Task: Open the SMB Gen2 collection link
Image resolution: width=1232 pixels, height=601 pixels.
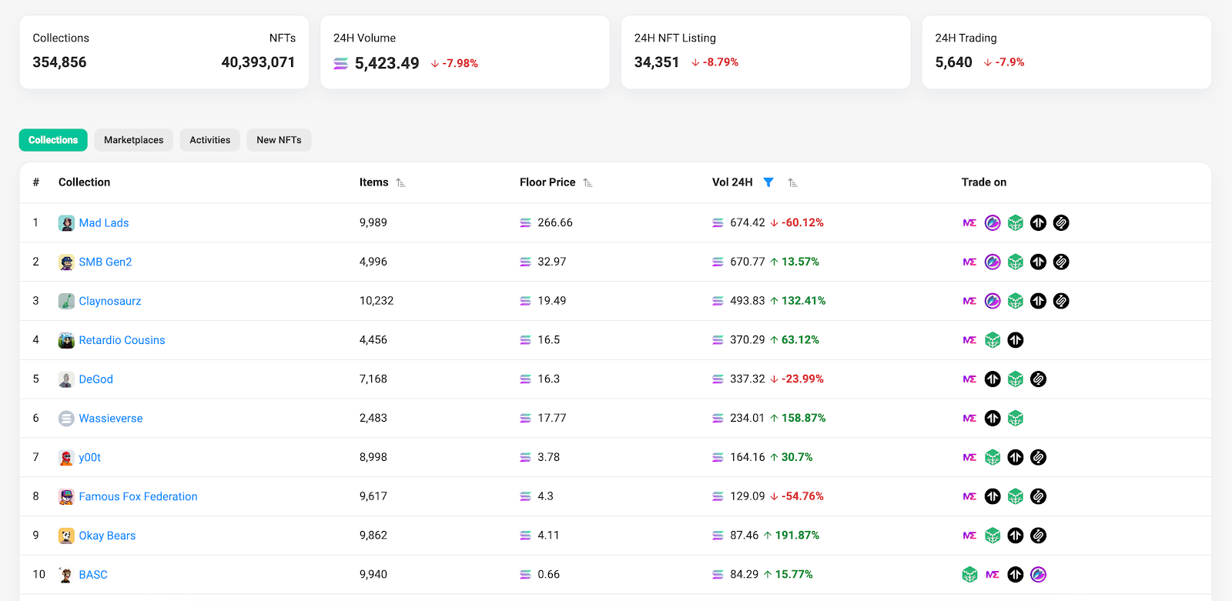Action: [x=105, y=262]
